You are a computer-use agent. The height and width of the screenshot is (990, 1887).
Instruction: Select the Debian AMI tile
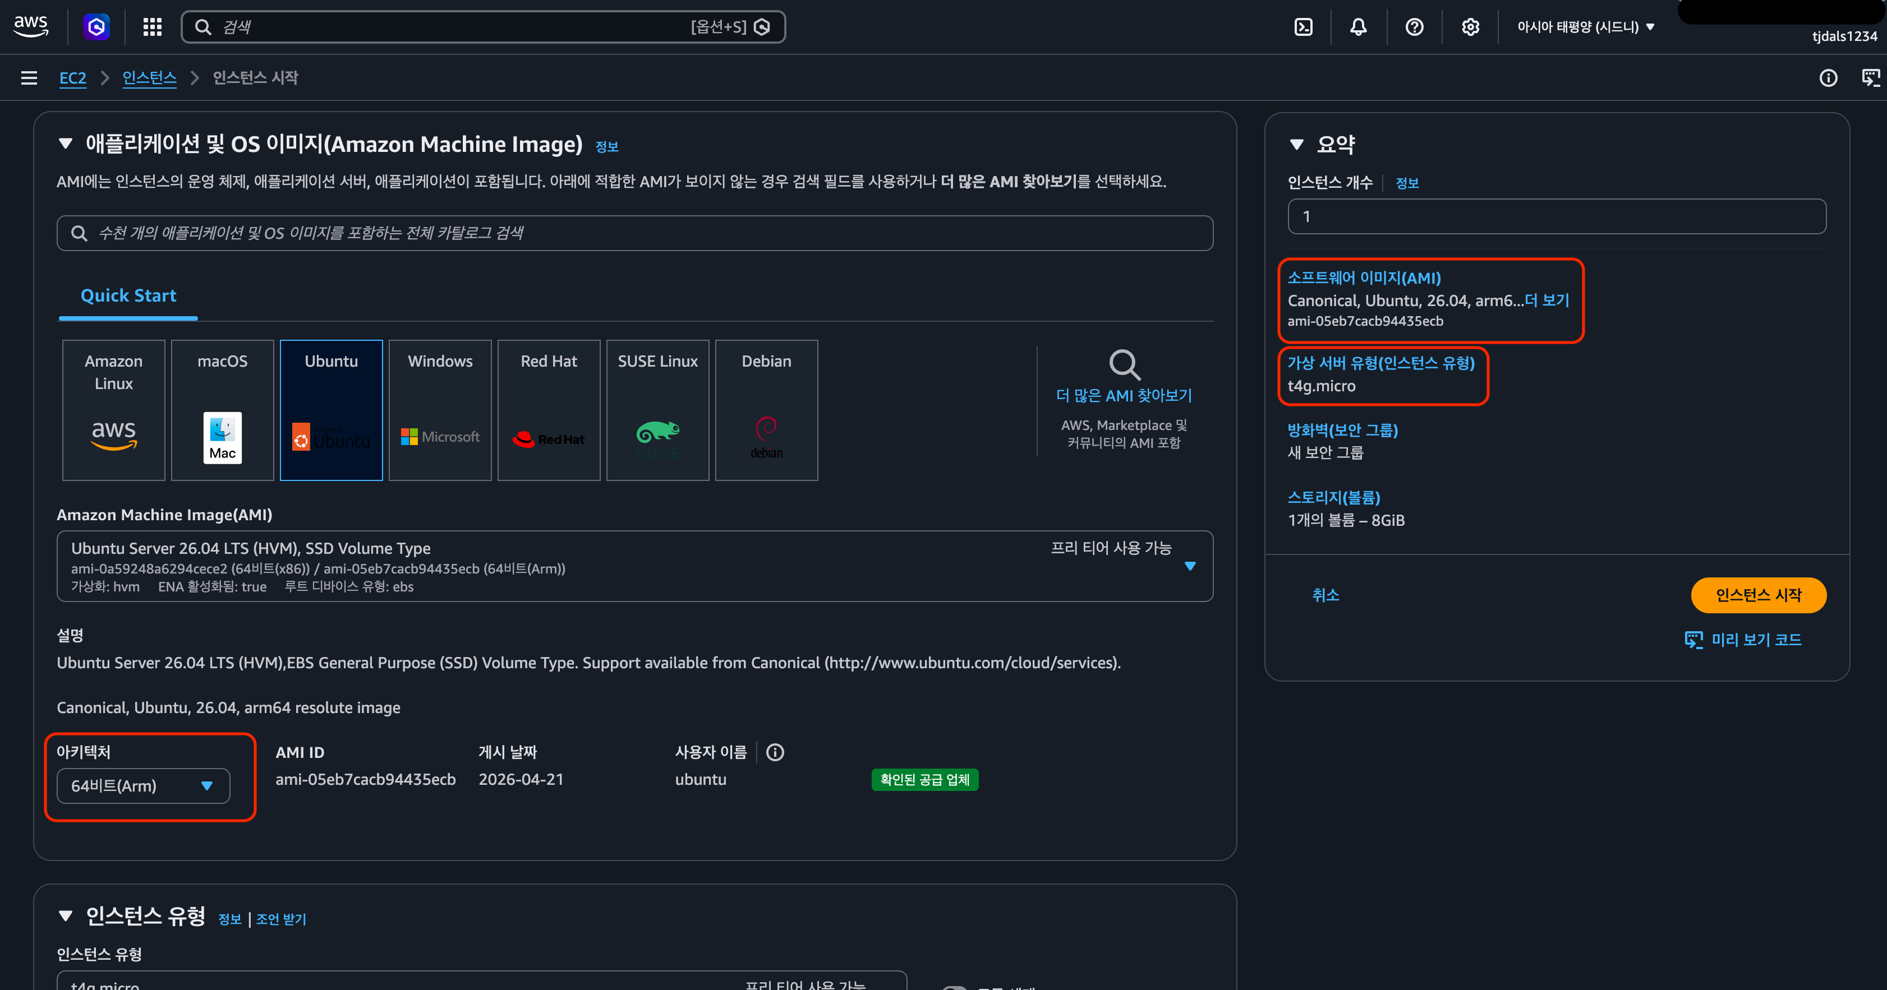[x=766, y=410]
